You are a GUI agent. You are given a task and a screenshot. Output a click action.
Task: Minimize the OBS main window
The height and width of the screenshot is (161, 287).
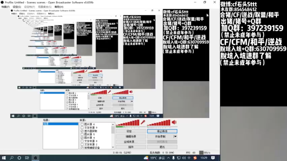[195, 3]
